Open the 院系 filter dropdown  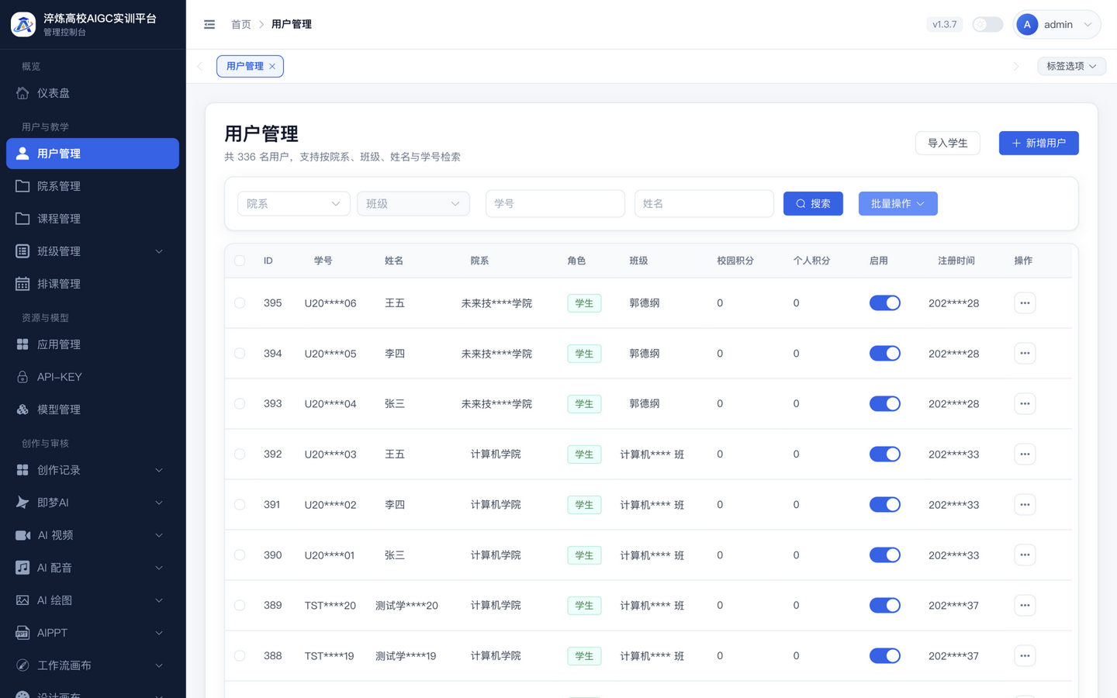click(294, 204)
